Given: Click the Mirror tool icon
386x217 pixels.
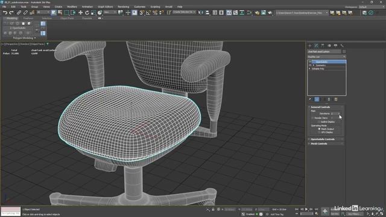Looking at the screenshot, I should (x=201, y=13).
